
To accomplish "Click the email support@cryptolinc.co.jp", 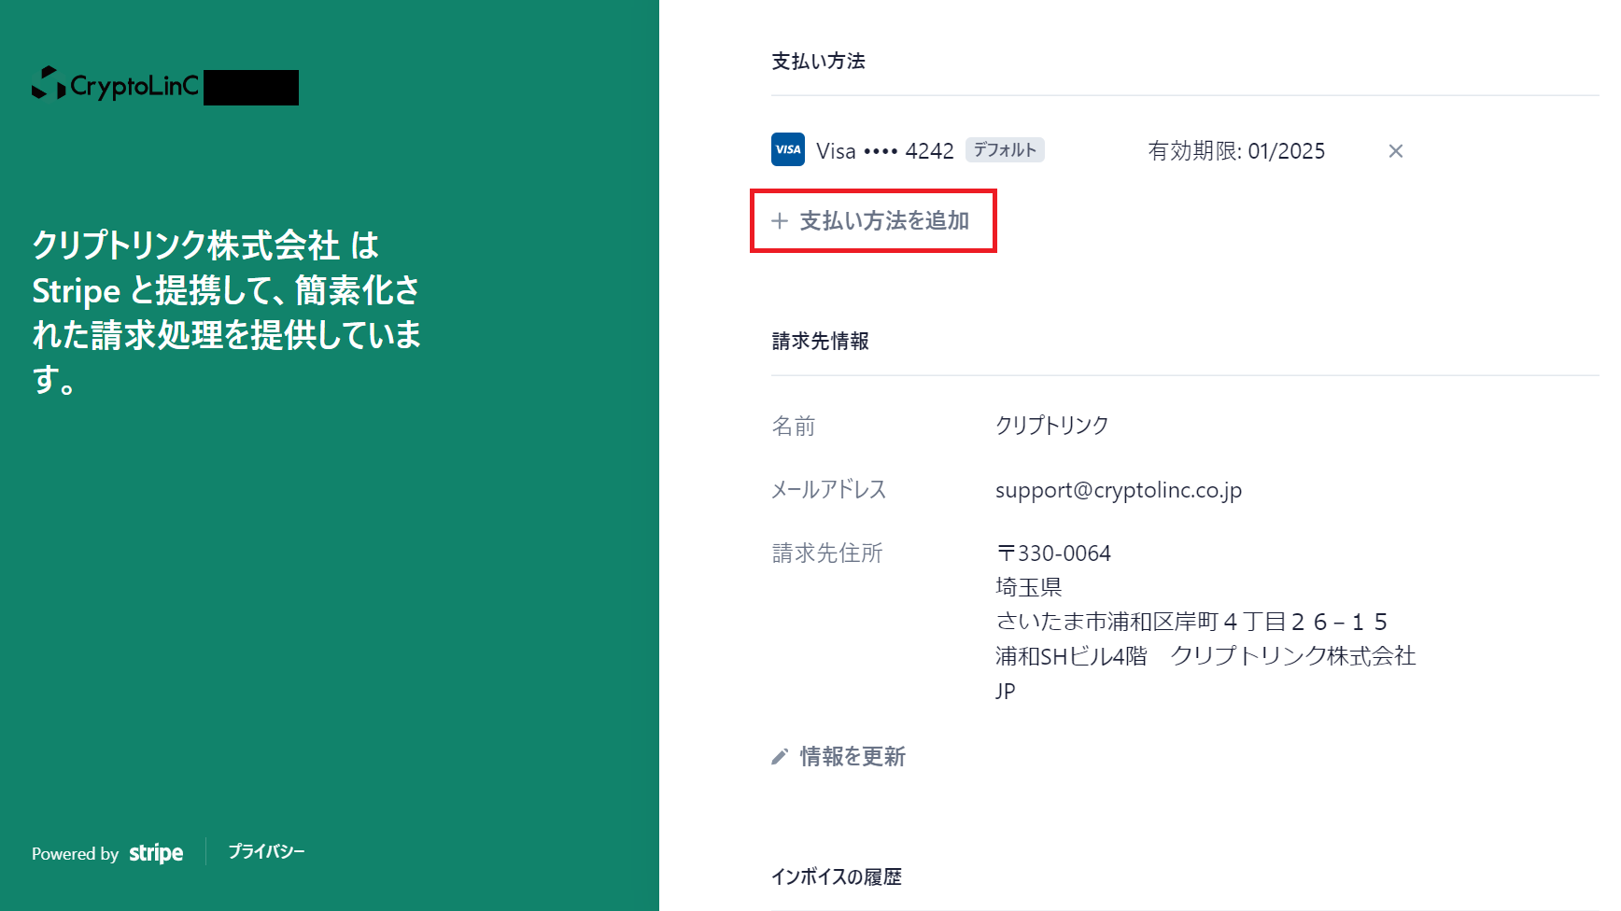I will 1119,490.
